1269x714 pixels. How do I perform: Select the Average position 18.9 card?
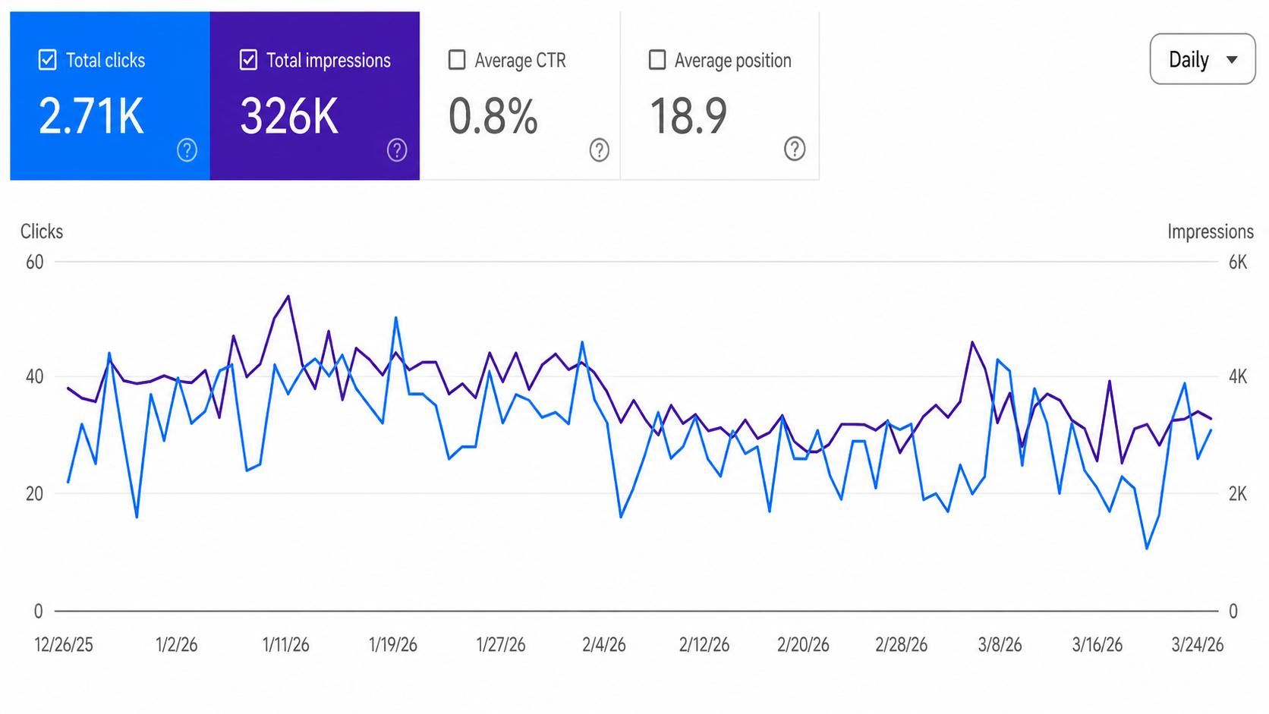(x=720, y=96)
